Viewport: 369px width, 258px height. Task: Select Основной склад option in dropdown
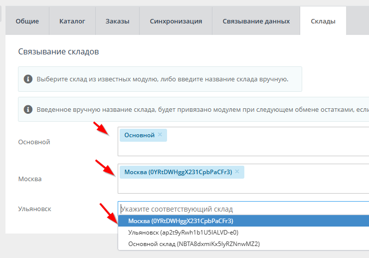(194, 244)
